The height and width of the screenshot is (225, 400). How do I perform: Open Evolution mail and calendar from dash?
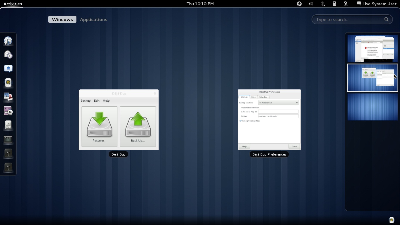(x=8, y=54)
